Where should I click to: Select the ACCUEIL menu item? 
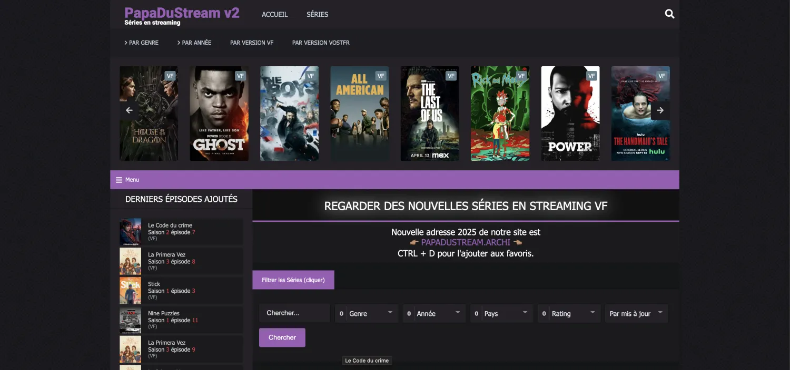tap(274, 14)
